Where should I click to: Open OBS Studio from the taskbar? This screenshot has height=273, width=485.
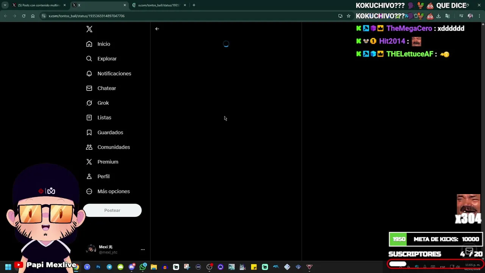point(209,267)
